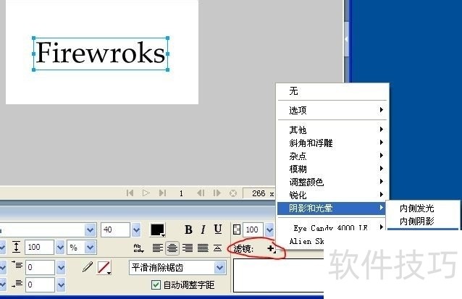
Task: Collapse the right panel using the gutter arrow
Action: coord(346,39)
